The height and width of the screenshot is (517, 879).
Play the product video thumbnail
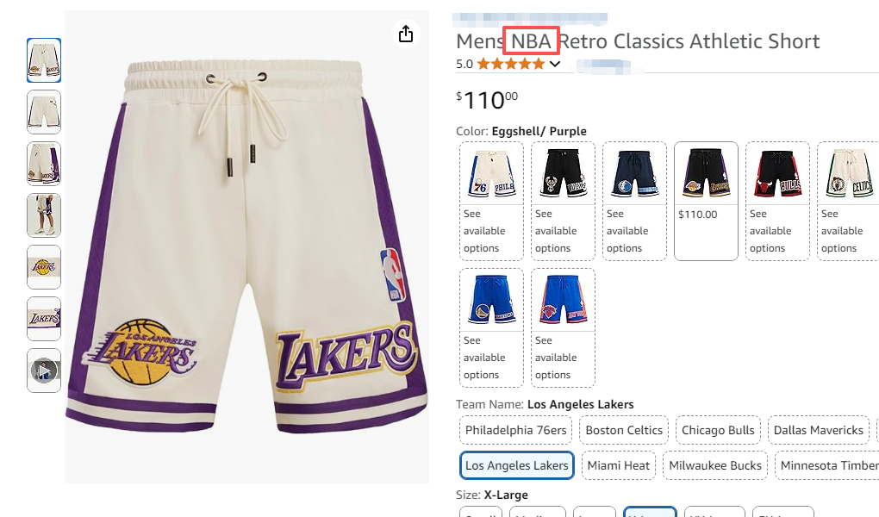(x=44, y=371)
